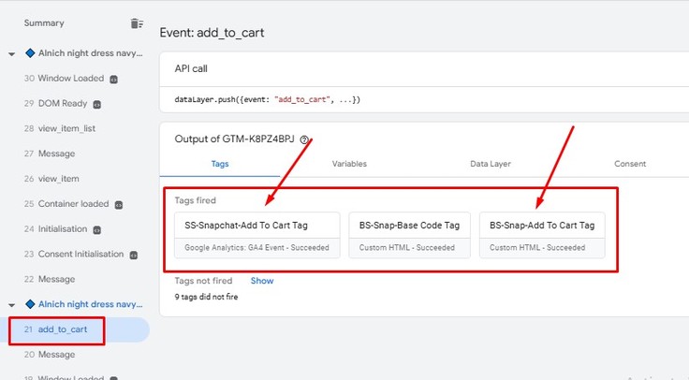Open the SS-Snapchat-Add To Cart Tag card

tap(247, 235)
